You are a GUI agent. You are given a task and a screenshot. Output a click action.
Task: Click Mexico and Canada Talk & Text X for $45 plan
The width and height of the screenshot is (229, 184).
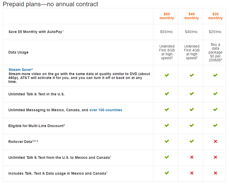pyautogui.click(x=192, y=157)
